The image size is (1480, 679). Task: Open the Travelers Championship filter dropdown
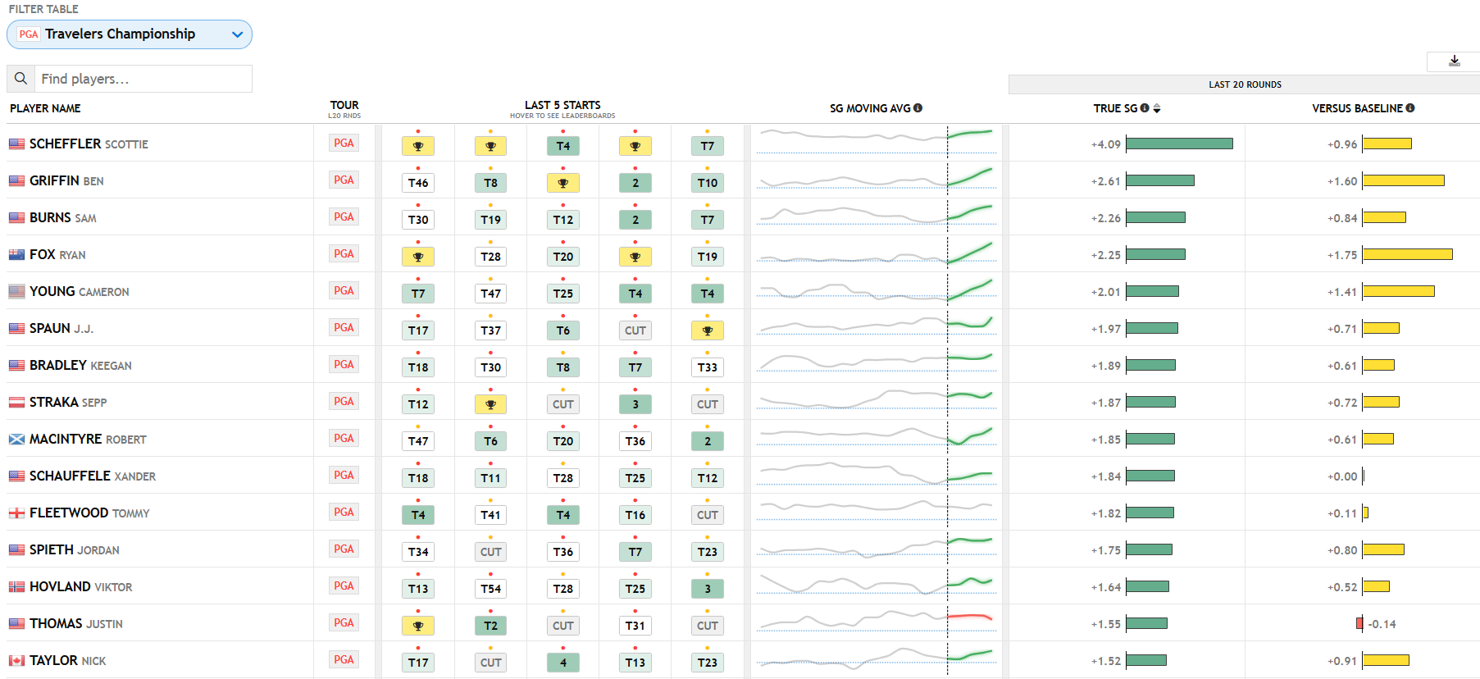(x=130, y=34)
